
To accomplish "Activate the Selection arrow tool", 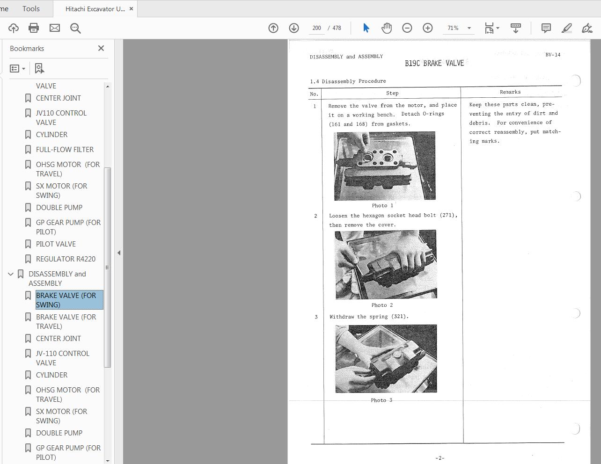I will tap(366, 28).
